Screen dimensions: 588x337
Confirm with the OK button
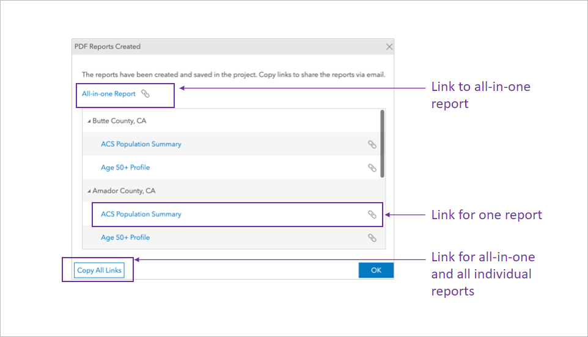click(x=376, y=270)
